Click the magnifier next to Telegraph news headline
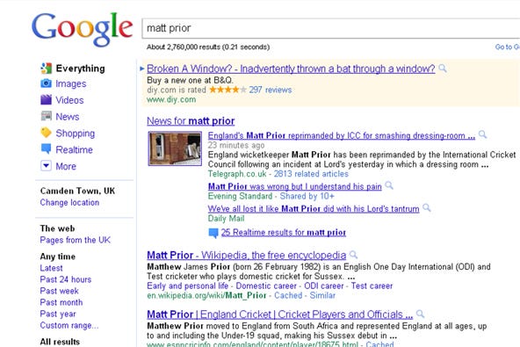 pos(482,134)
